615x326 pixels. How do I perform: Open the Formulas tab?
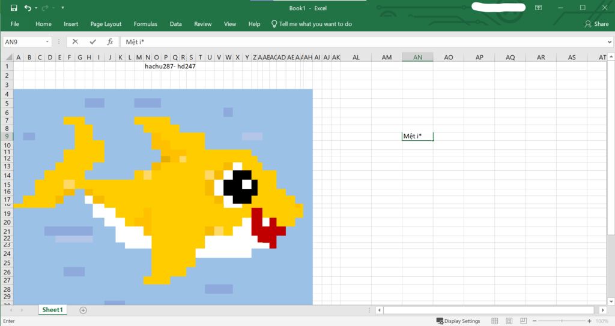point(145,24)
